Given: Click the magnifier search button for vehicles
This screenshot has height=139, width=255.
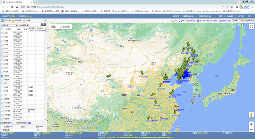Looking at the screenshot, I should (43, 24).
